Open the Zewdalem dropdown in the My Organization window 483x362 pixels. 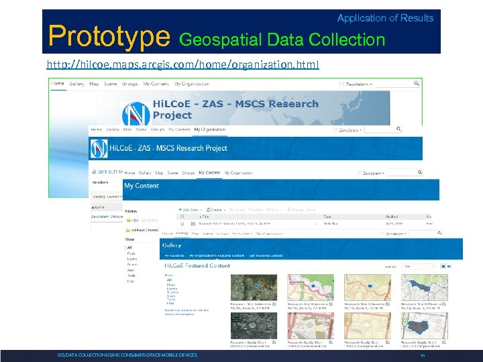[350, 130]
